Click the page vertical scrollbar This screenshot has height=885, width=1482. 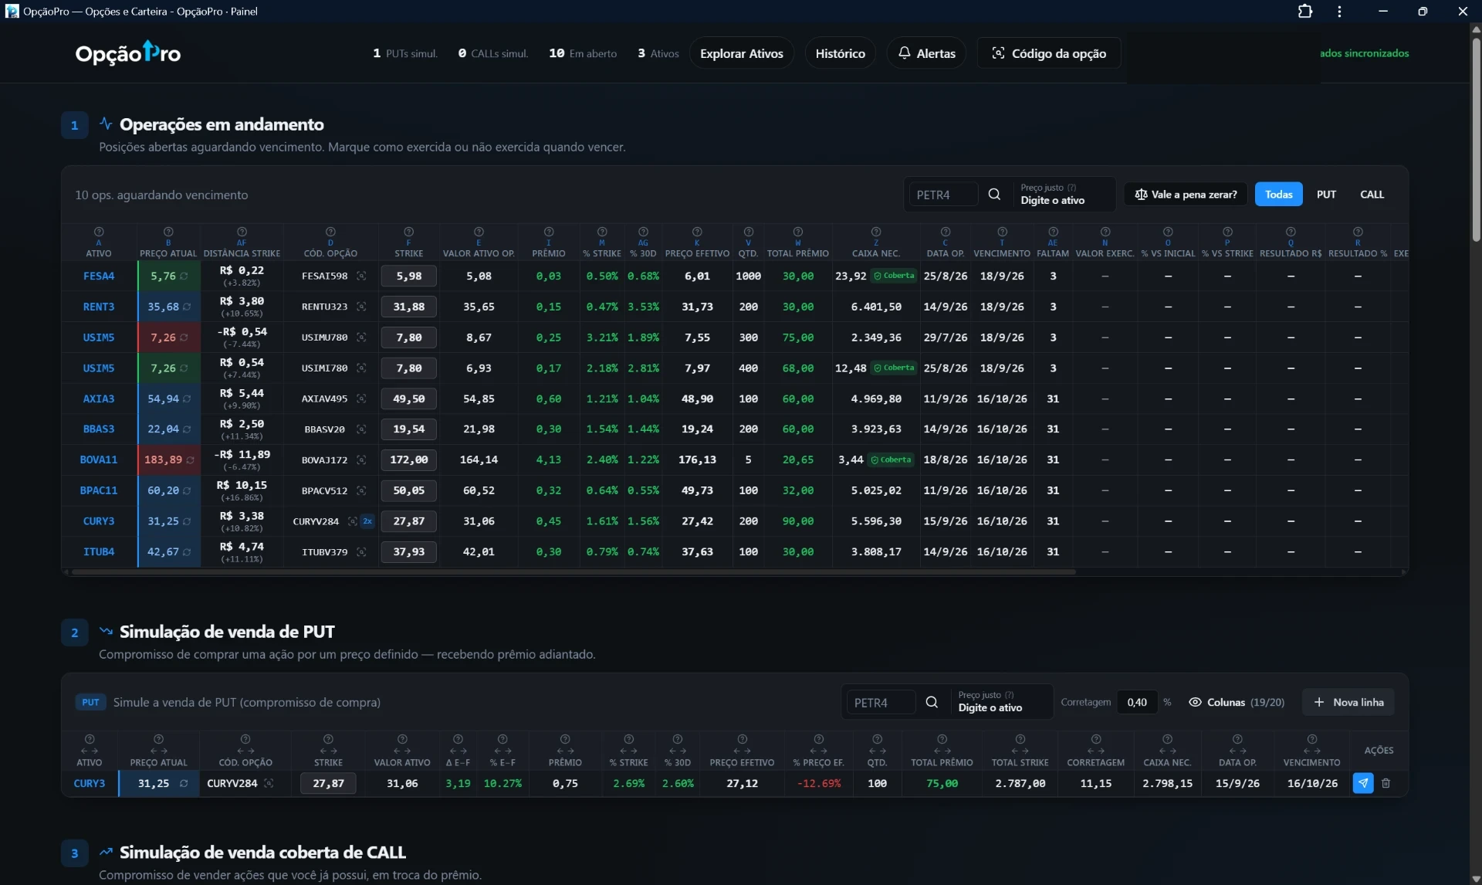click(x=1476, y=139)
